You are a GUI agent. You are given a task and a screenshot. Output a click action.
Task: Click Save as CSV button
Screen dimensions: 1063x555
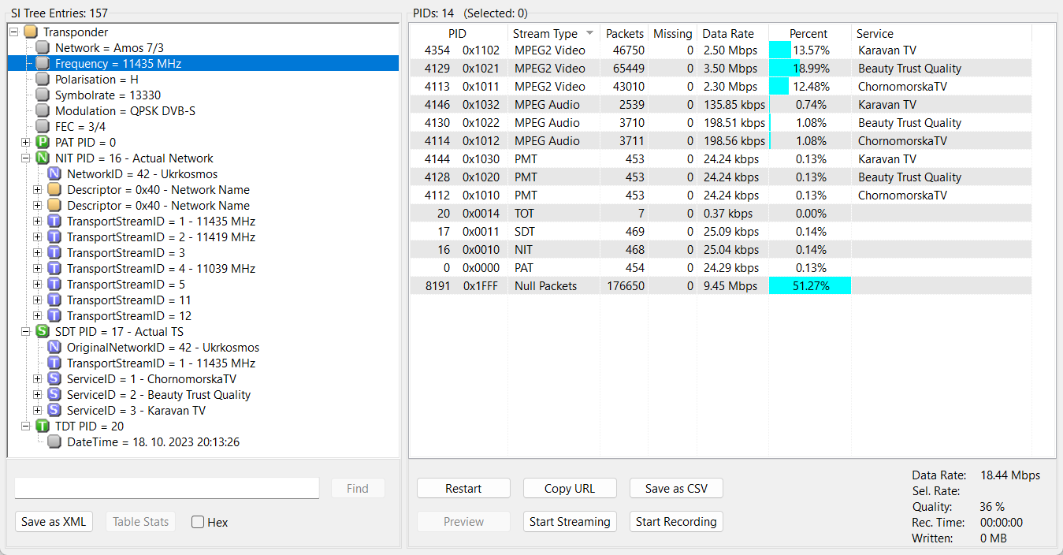[x=676, y=489]
